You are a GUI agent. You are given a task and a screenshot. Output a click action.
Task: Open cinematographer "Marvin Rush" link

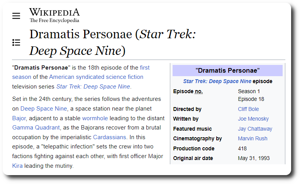coord(253,138)
